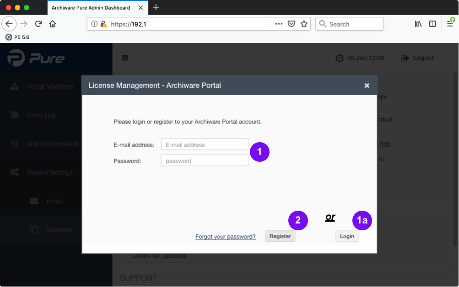459x287 pixels.
Task: Click the Register button
Action: coord(280,236)
